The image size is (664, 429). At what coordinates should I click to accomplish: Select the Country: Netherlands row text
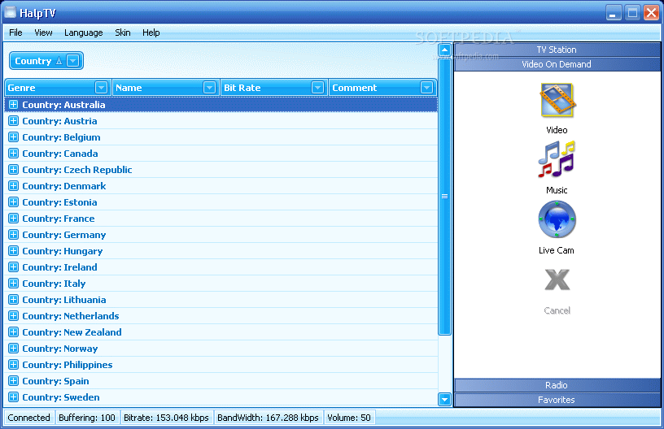point(70,316)
